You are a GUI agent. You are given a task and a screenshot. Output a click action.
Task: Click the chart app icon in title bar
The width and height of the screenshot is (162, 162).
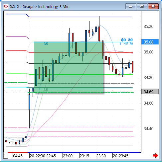coord(6,6)
